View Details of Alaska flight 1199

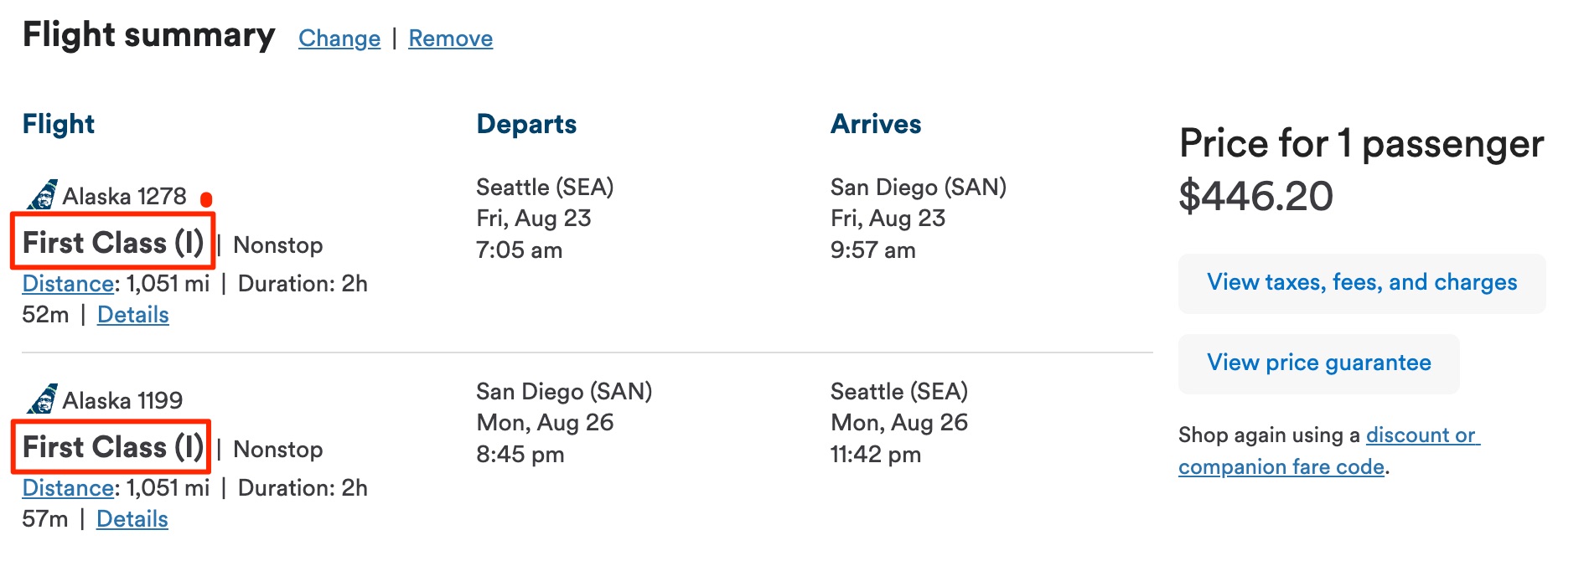click(x=131, y=519)
